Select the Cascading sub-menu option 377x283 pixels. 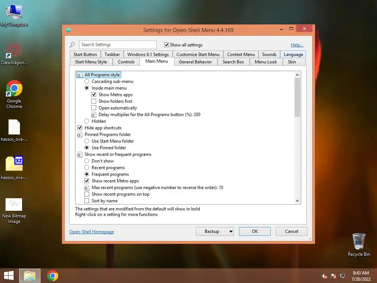pos(87,81)
